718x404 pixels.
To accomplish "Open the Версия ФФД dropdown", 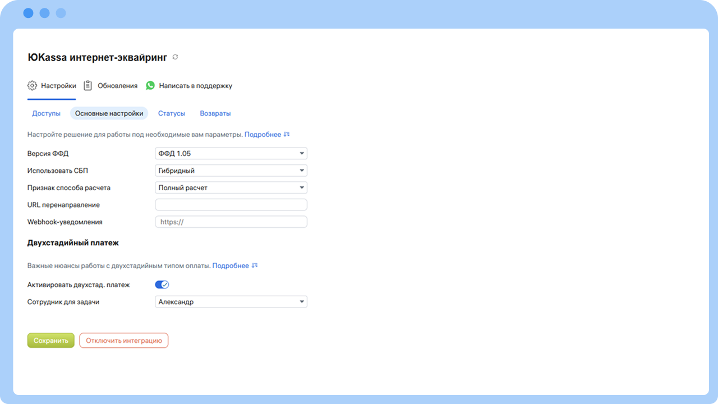I will (x=231, y=153).
